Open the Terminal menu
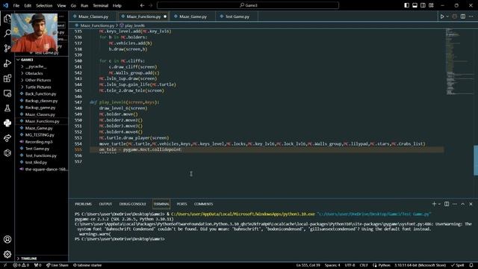478x269 pixels. coord(100,5)
